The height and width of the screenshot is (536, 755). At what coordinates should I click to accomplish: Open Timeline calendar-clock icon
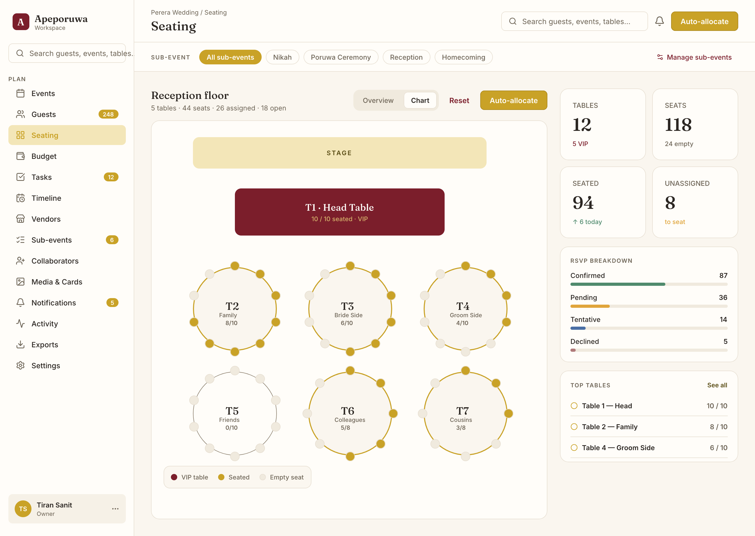click(20, 198)
